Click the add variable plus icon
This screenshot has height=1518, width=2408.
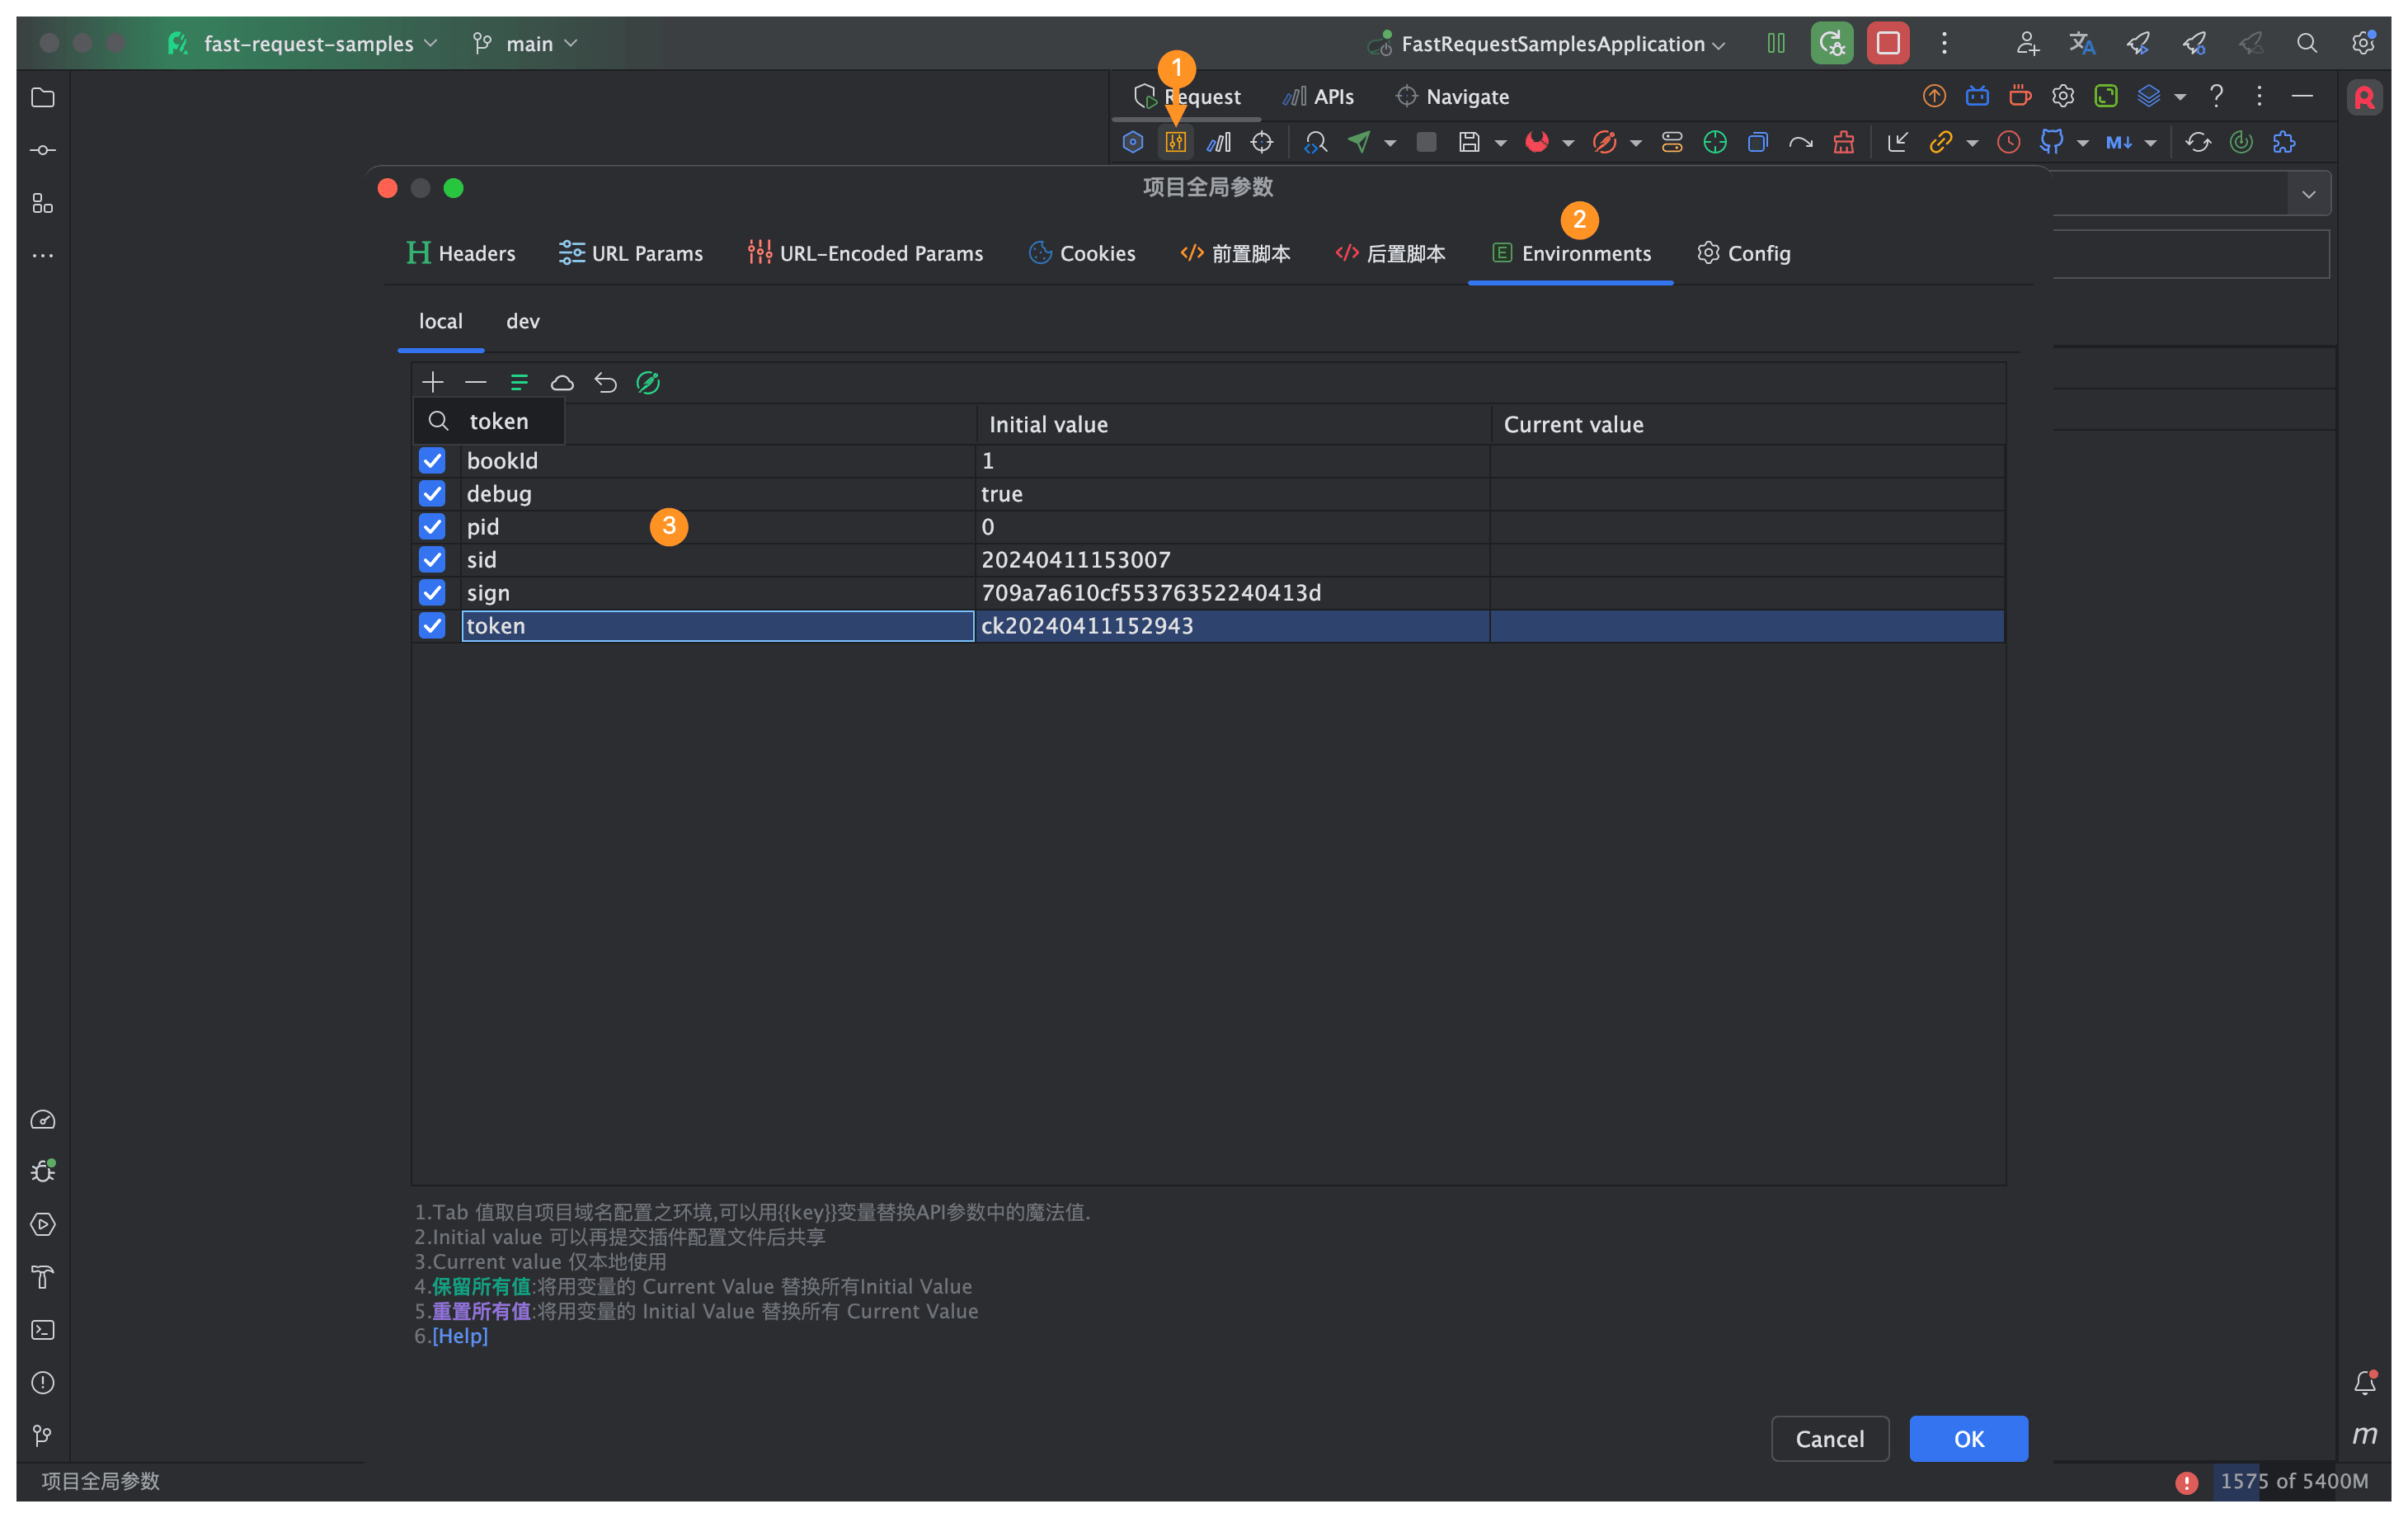click(x=432, y=382)
